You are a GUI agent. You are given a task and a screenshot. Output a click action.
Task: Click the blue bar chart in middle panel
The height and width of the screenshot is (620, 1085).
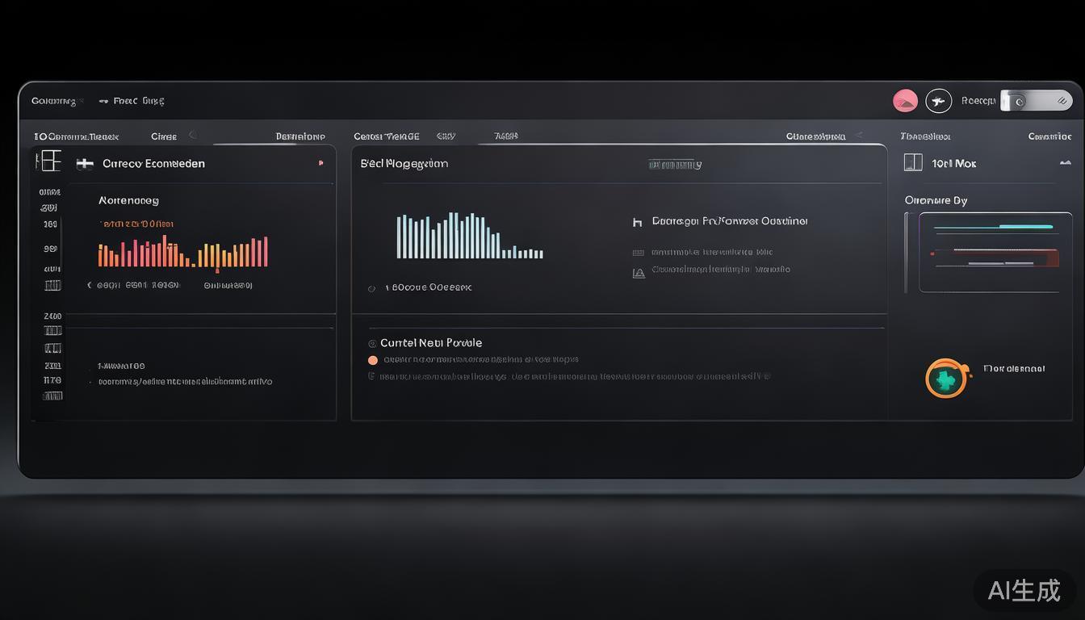point(468,237)
